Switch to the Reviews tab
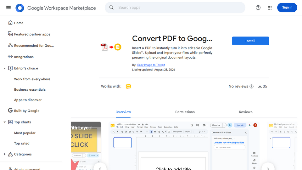This screenshot has height=170, width=302. click(246, 112)
